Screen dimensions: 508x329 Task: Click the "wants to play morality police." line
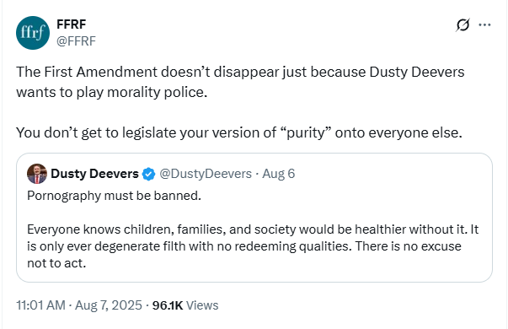(x=112, y=93)
